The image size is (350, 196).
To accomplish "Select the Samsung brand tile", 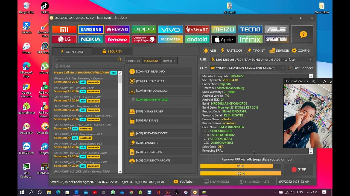I will click(91, 29).
